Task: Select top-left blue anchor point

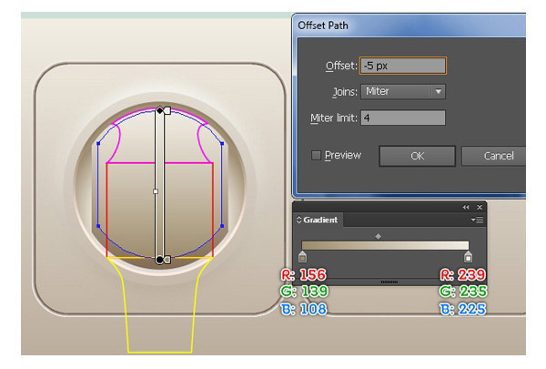Action: coord(98,143)
